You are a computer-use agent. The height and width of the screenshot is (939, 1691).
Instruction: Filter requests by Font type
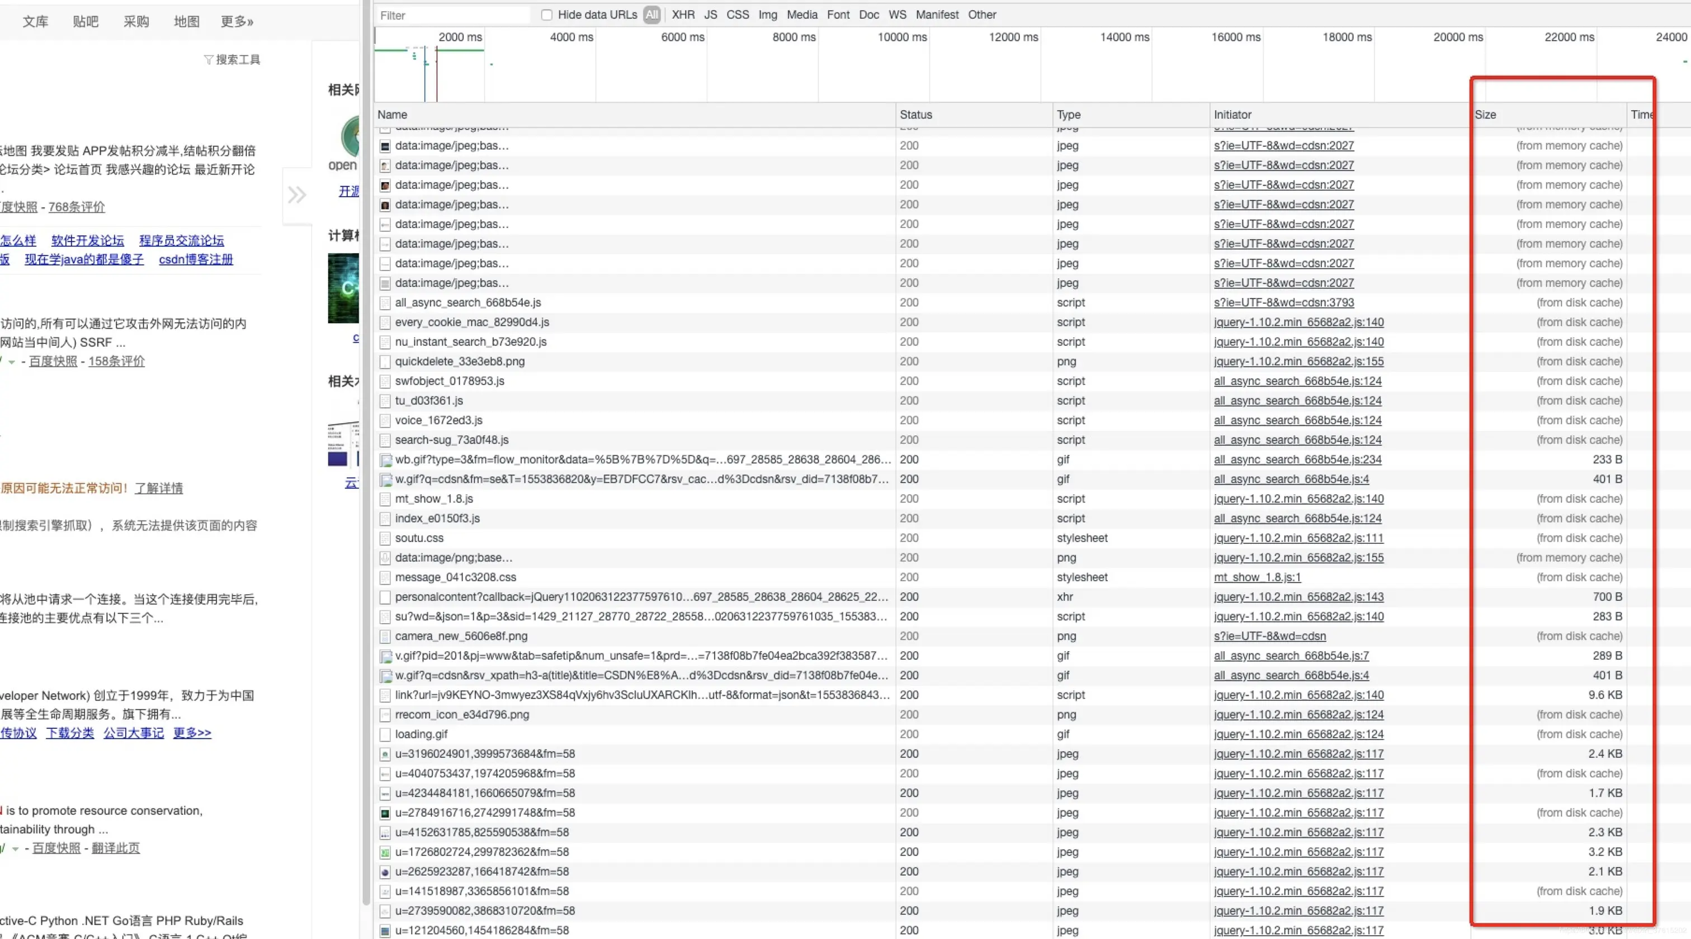pyautogui.click(x=838, y=15)
